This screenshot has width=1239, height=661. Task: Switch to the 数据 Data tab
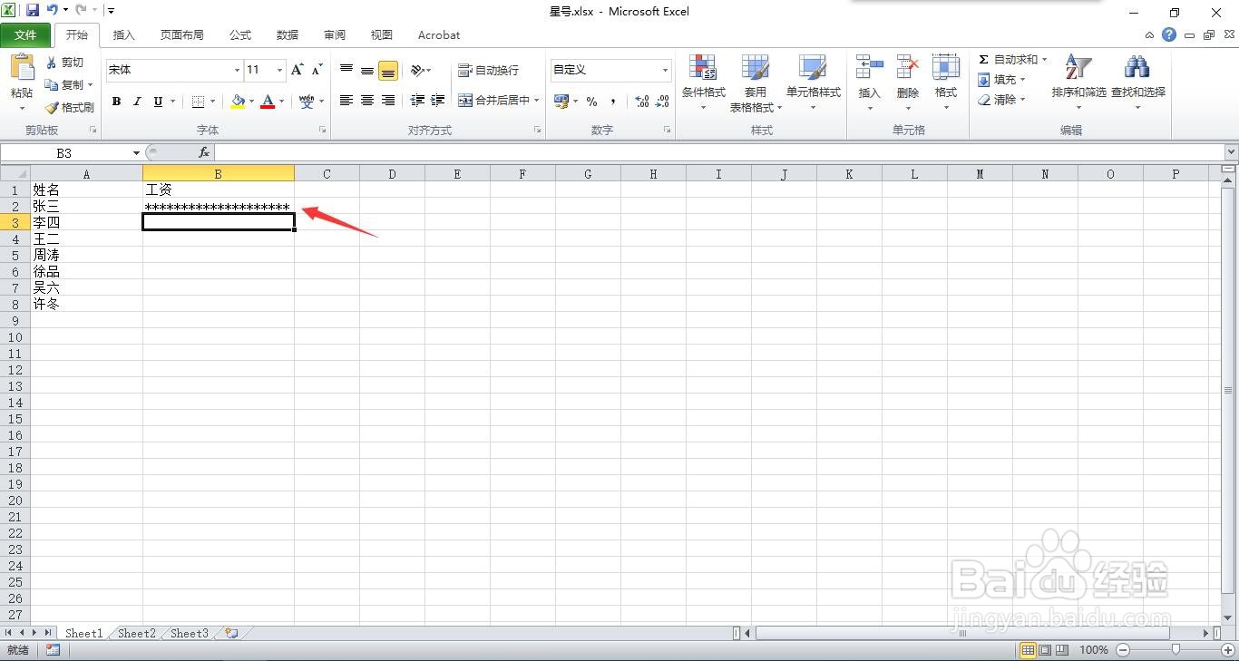pyautogui.click(x=288, y=34)
